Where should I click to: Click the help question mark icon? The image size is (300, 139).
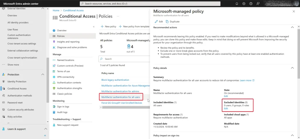click(251, 4)
